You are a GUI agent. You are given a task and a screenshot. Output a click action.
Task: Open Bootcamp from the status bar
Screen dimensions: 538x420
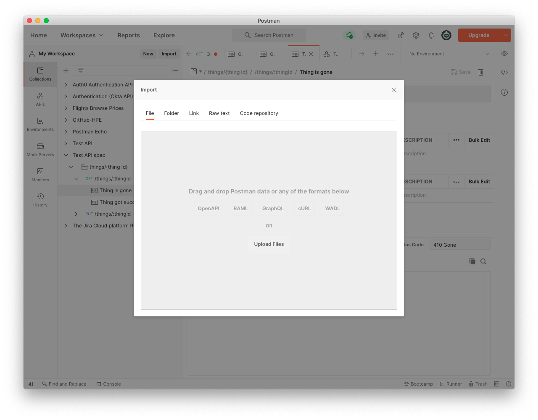418,384
